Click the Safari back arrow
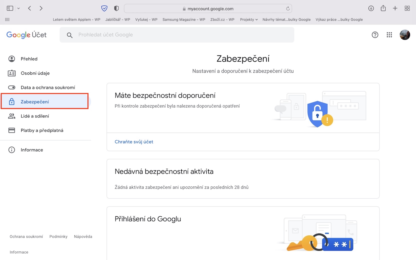416x260 pixels. 29,8
